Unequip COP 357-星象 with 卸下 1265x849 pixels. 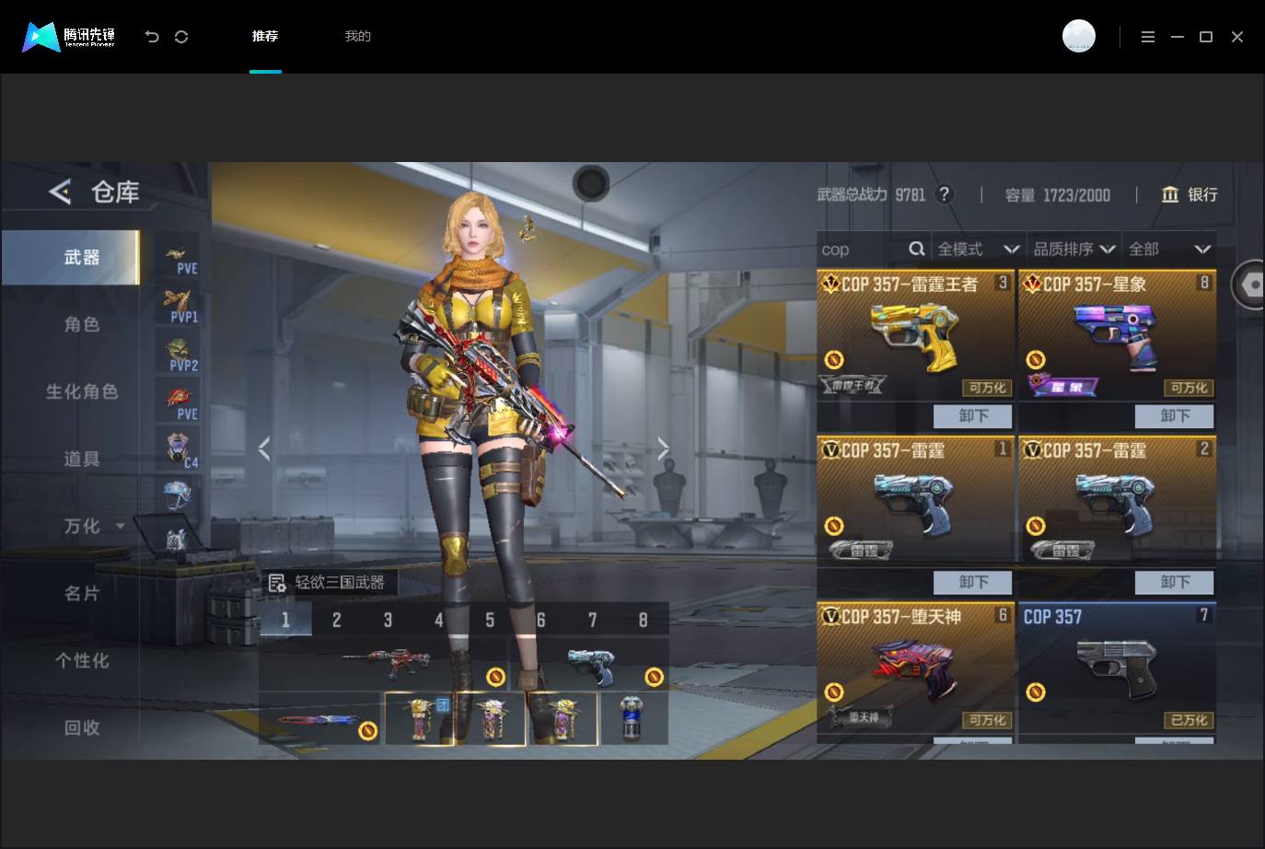tap(1174, 416)
